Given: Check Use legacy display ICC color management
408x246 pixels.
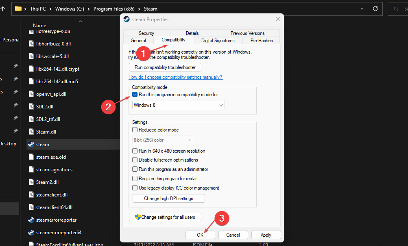Looking at the screenshot, I should [135, 188].
